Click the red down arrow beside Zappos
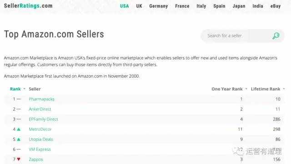Image resolution: width=291 pixels, height=164 pixels. pyautogui.click(x=19, y=159)
